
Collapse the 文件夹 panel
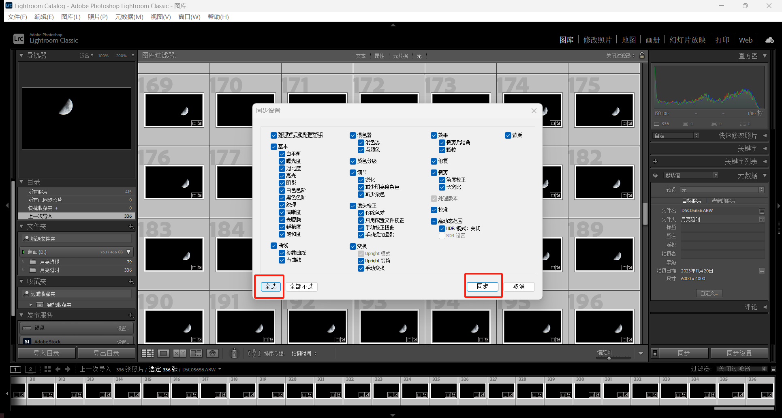pyautogui.click(x=21, y=226)
